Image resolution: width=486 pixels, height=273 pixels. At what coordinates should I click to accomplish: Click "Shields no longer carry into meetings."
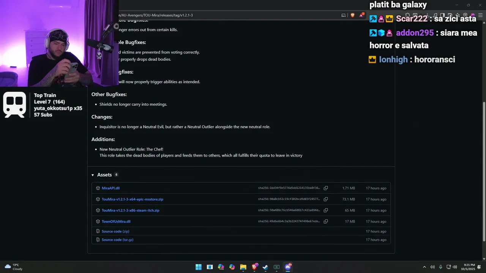click(x=133, y=104)
